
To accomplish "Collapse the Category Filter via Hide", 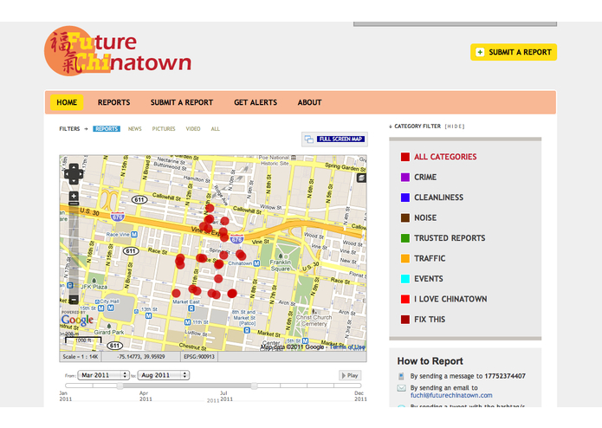I will tap(455, 126).
